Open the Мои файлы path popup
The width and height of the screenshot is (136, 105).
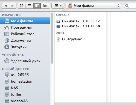[93, 6]
